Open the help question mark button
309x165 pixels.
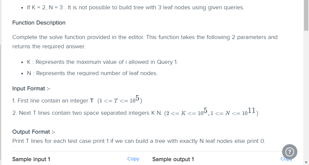click(289, 152)
